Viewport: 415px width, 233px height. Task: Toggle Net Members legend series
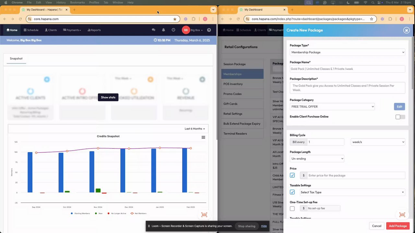138,213
